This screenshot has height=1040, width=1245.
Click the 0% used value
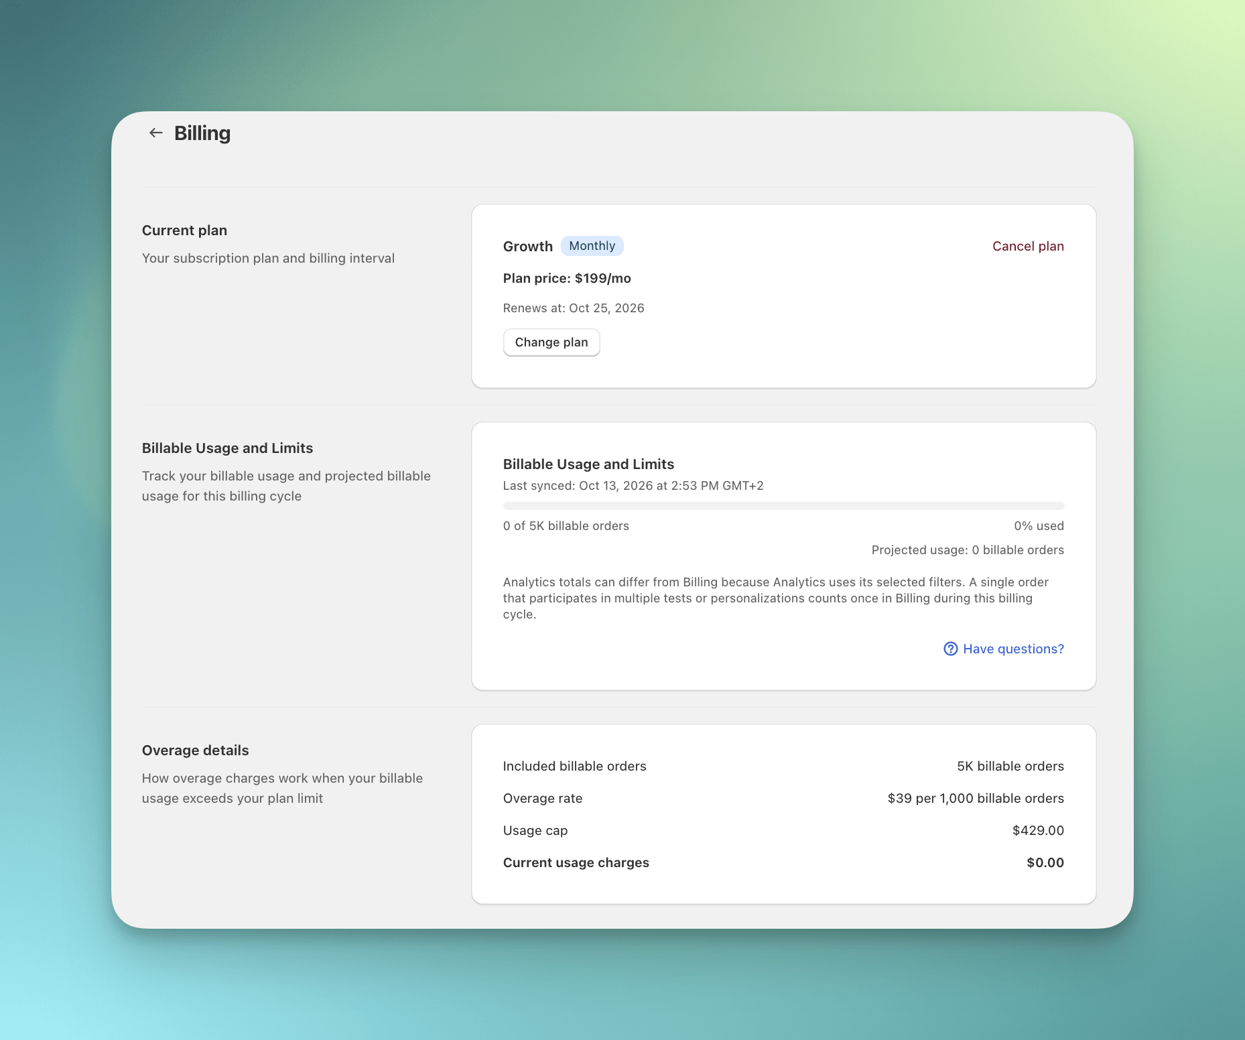1039,526
